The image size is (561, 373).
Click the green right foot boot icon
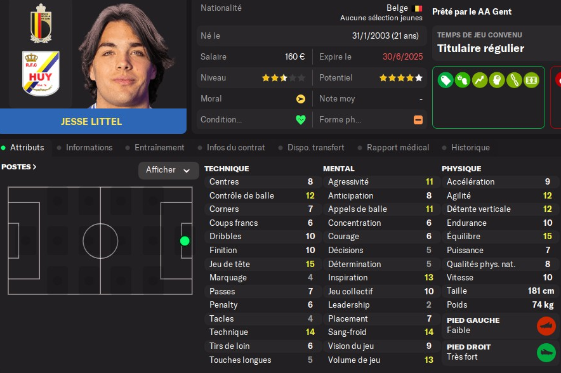click(545, 353)
